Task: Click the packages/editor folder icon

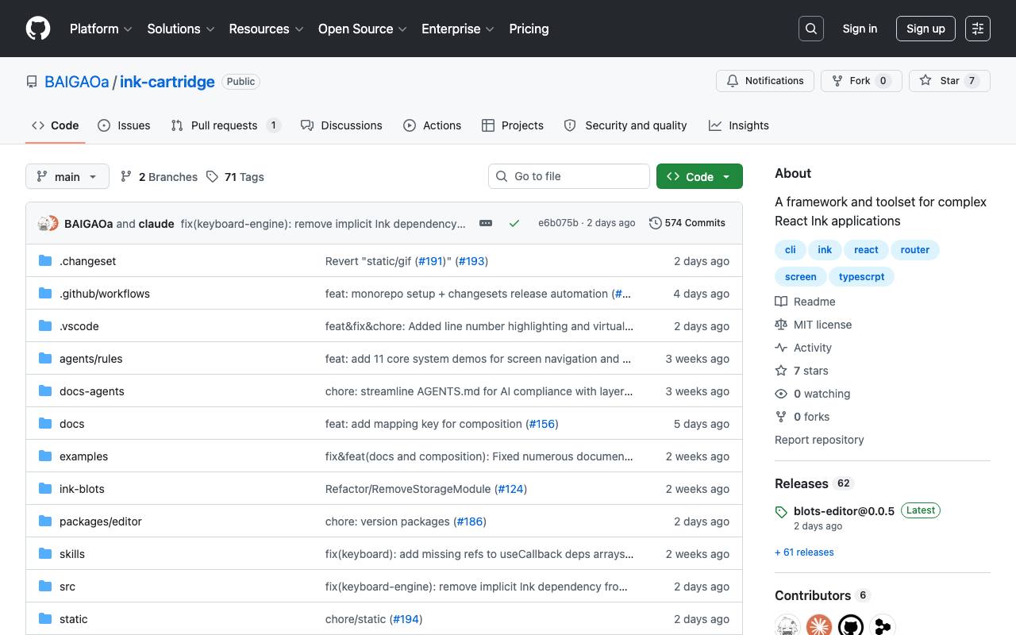Action: click(45, 521)
